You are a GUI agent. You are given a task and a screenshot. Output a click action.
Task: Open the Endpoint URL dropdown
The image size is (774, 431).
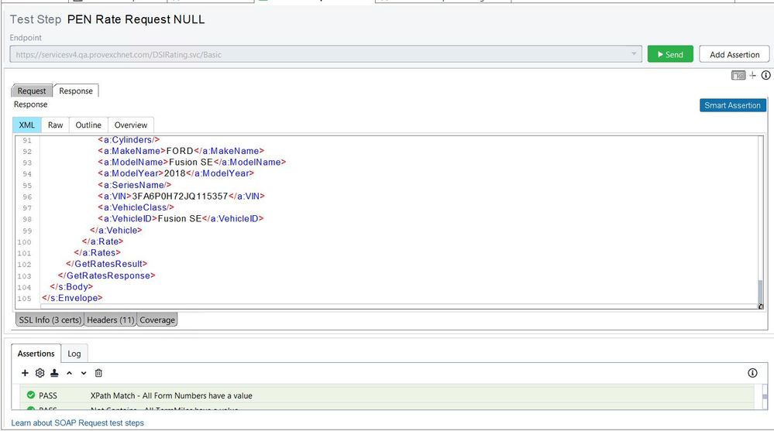coord(635,54)
